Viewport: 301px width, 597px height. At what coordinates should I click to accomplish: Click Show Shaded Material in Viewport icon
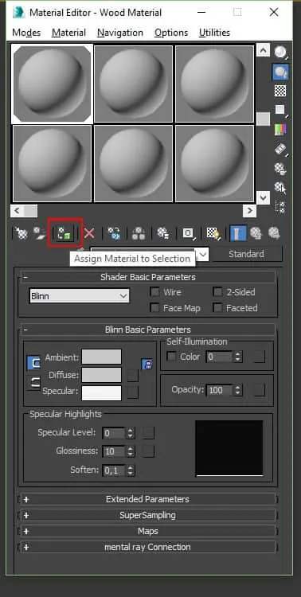[x=212, y=233]
